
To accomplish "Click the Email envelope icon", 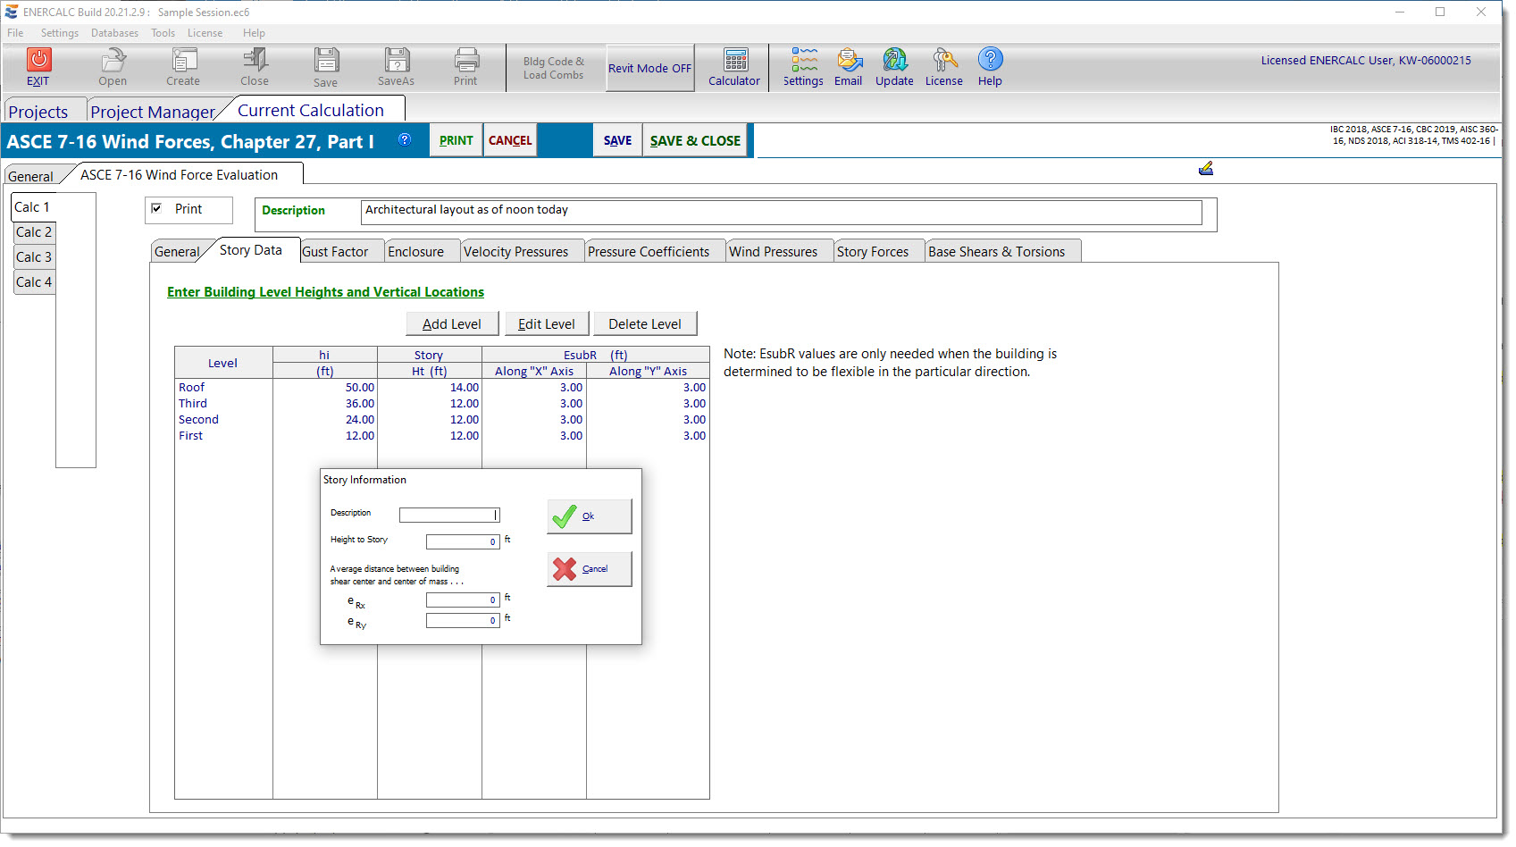I will 848,60.
